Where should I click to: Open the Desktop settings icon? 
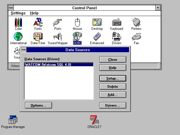point(97,22)
